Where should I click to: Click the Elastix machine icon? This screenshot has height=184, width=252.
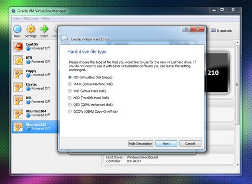coord(18,87)
